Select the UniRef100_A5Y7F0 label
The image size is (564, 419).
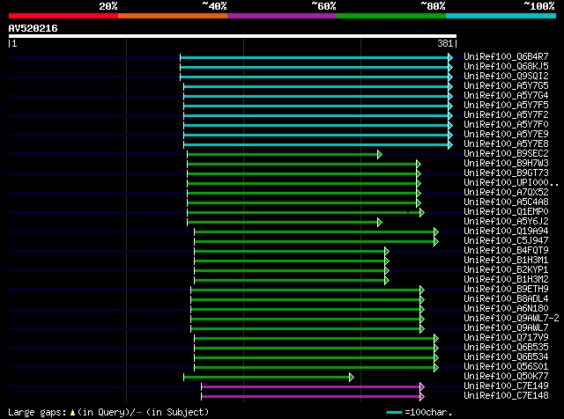[x=506, y=125]
